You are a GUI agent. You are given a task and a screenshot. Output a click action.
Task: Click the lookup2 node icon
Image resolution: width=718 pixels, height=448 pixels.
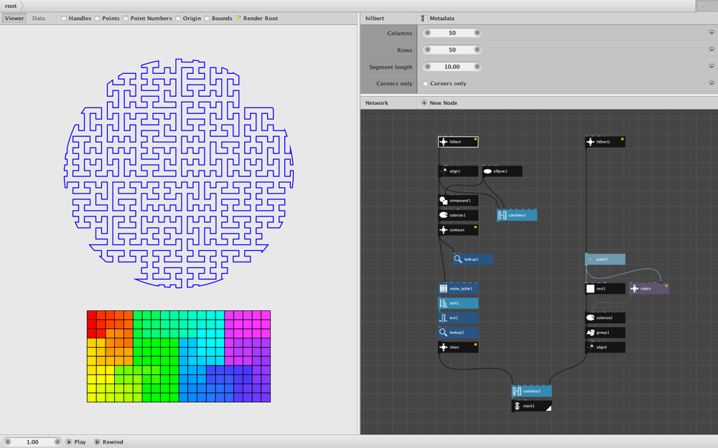point(443,333)
